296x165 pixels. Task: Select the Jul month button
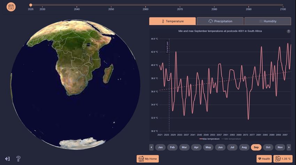click(232, 147)
